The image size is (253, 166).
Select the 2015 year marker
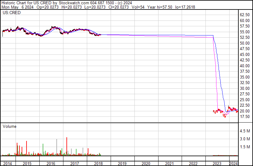[x=27, y=164]
